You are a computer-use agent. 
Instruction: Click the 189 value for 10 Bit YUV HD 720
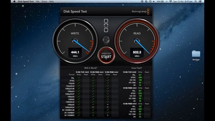(140, 80)
